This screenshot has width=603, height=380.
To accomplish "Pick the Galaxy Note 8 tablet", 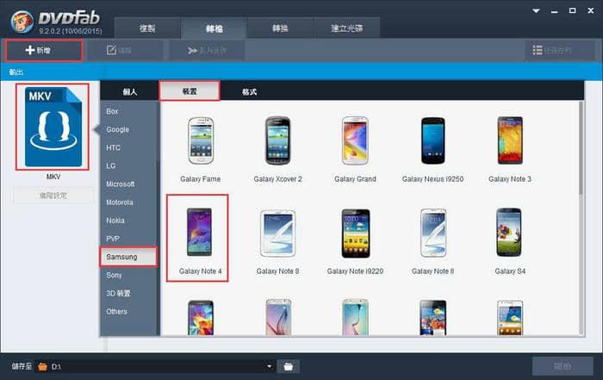I will click(x=277, y=242).
